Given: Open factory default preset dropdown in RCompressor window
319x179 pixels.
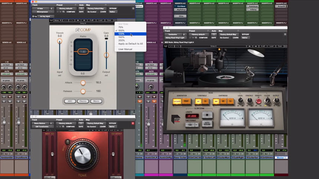Looking at the screenshot, I should [66, 9].
